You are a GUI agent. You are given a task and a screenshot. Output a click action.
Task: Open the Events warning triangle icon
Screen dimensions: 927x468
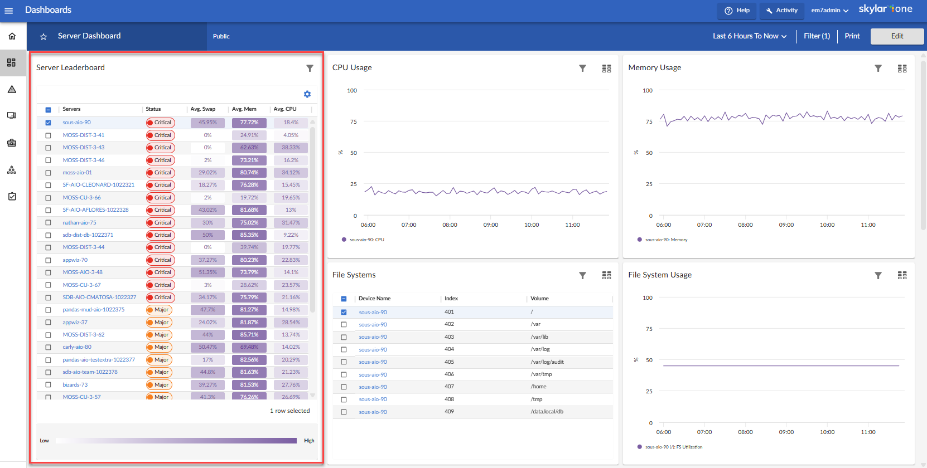click(12, 89)
